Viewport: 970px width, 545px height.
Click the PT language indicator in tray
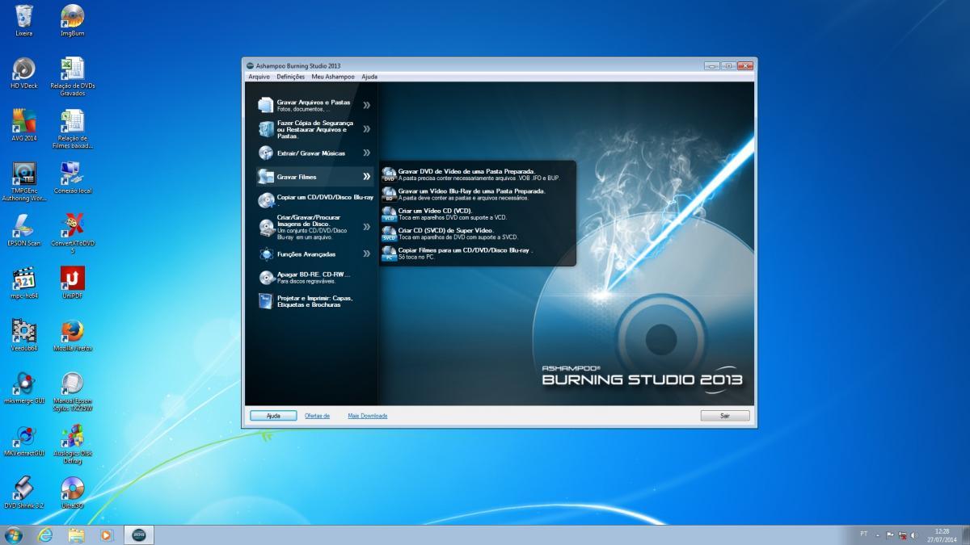pyautogui.click(x=864, y=535)
